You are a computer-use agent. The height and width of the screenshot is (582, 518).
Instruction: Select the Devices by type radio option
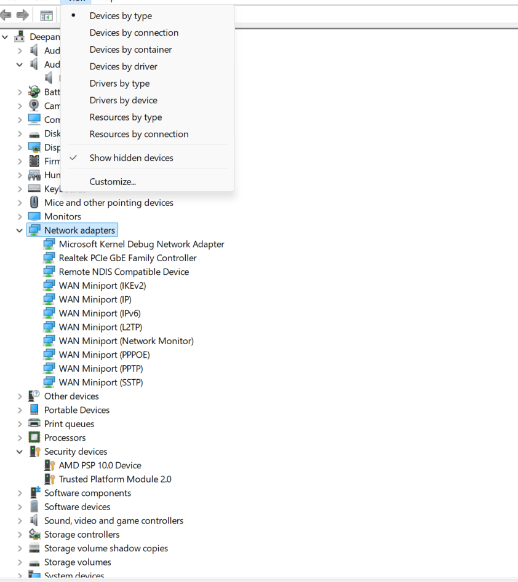point(121,15)
